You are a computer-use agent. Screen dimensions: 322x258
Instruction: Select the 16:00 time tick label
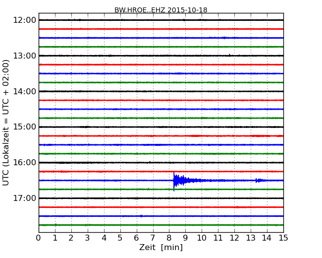click(x=25, y=163)
